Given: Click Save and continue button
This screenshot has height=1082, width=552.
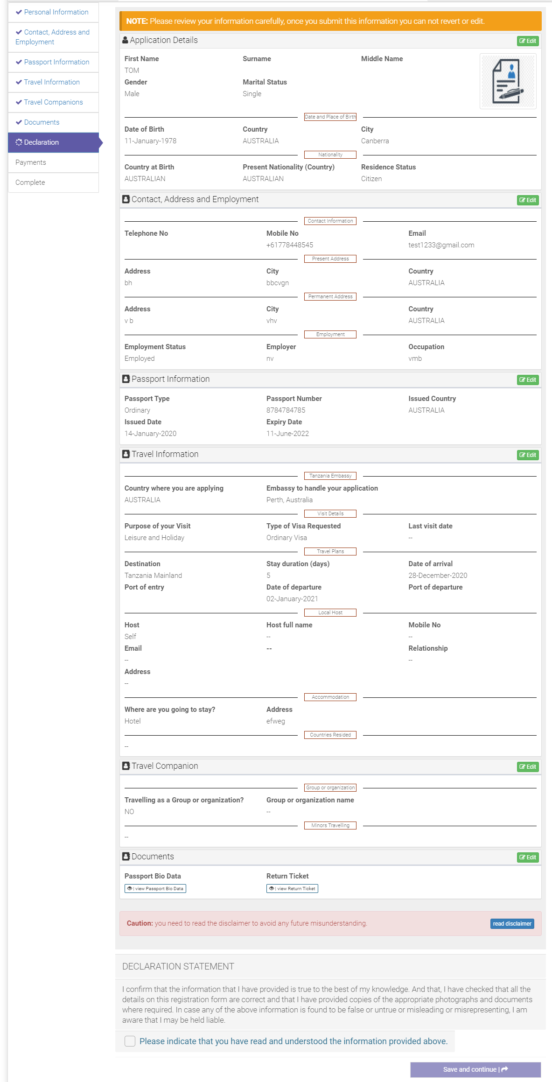Looking at the screenshot, I should click(475, 1069).
